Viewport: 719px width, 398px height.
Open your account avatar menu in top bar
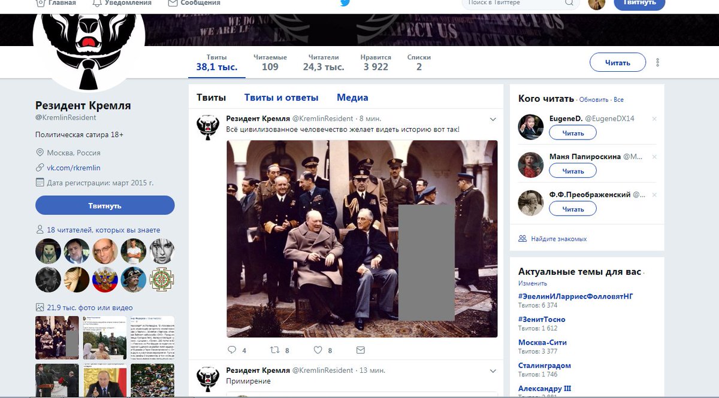[x=597, y=4]
